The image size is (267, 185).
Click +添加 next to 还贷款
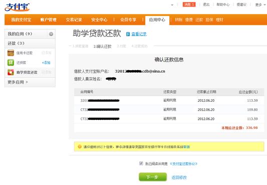(46, 63)
